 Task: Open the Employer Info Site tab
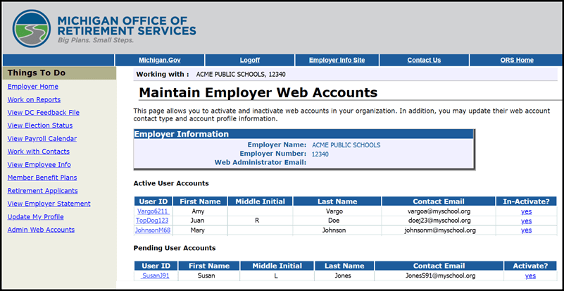[337, 60]
